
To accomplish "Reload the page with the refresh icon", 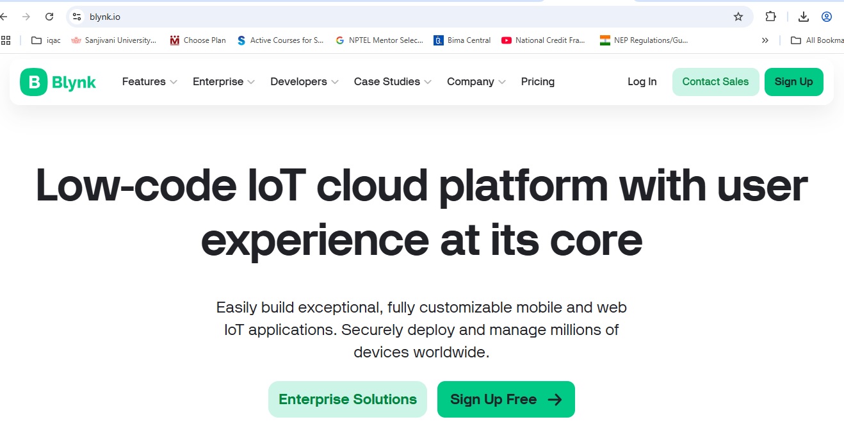I will click(x=49, y=17).
